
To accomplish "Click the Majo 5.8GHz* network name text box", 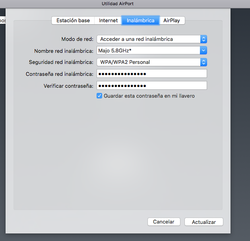I will (148, 50).
